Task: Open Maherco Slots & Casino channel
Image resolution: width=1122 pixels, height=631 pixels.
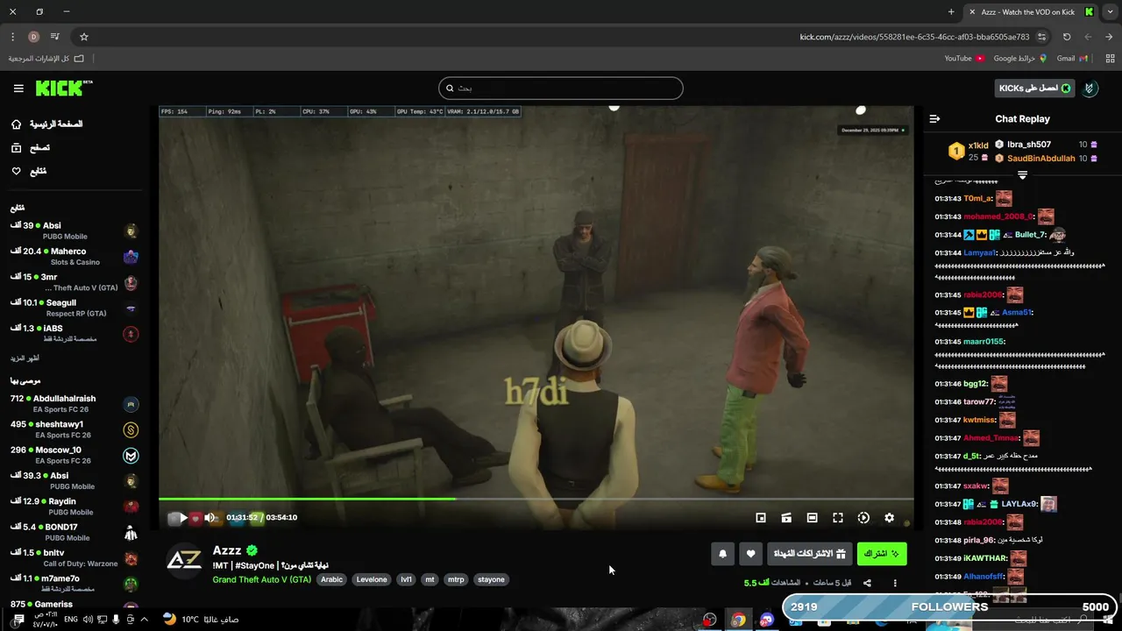Action: tap(75, 257)
